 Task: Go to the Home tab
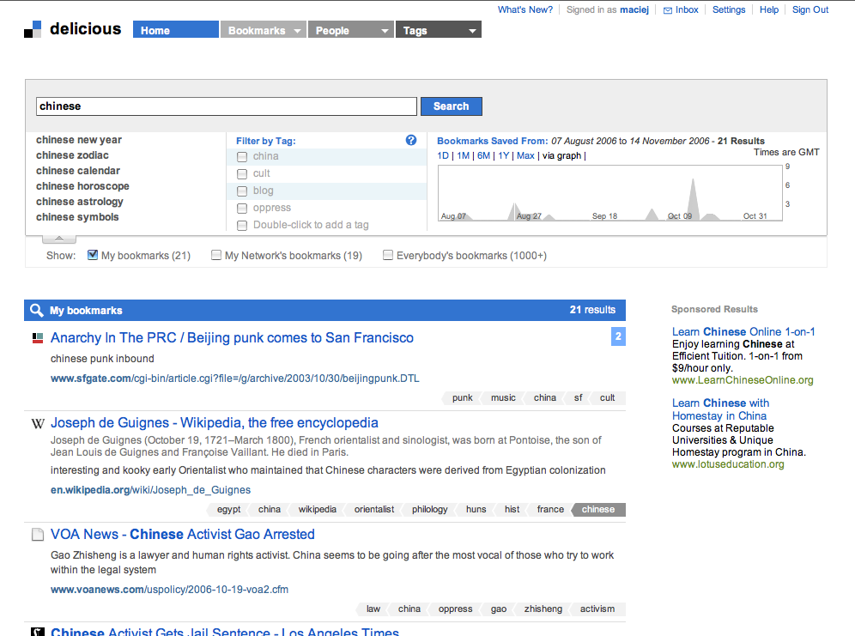[x=176, y=29]
